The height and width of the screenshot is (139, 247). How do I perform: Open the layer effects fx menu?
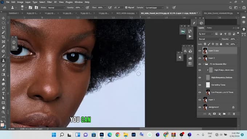point(210,114)
